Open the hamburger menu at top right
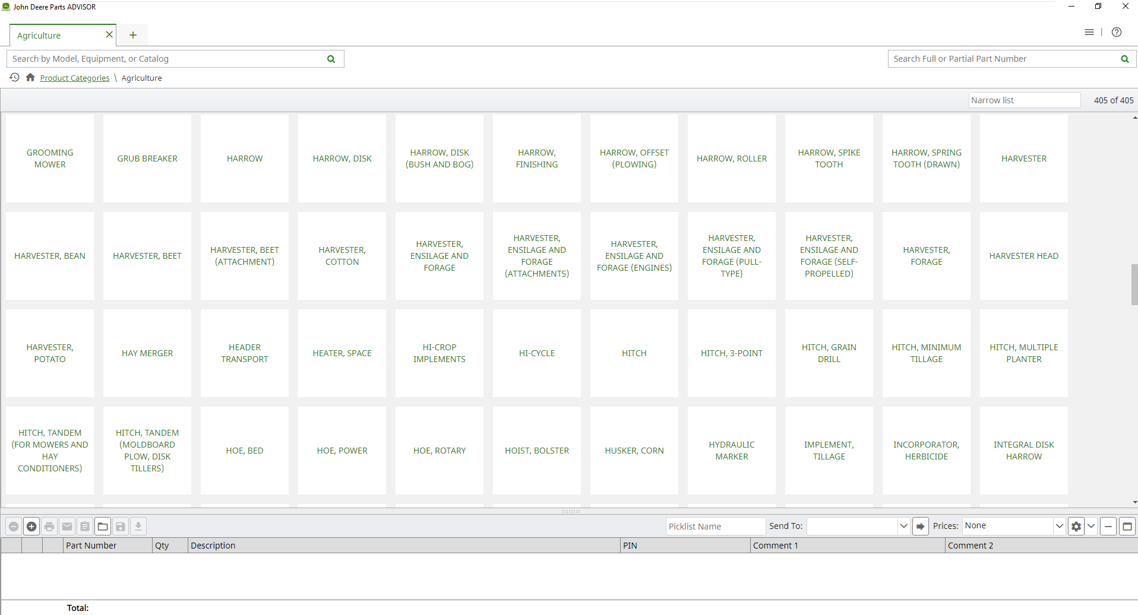 pos(1089,32)
